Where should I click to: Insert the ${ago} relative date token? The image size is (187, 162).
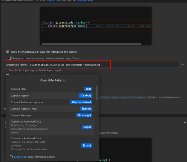click(x=87, y=127)
